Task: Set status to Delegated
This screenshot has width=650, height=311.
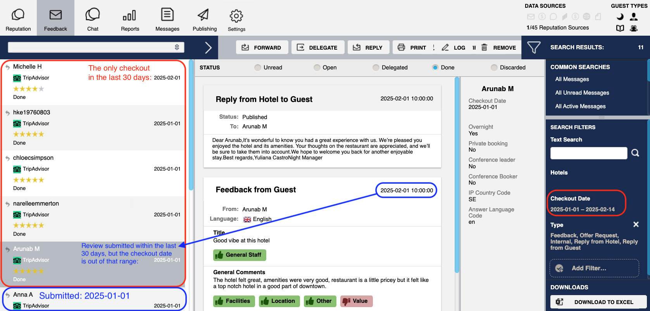Action: tap(376, 67)
